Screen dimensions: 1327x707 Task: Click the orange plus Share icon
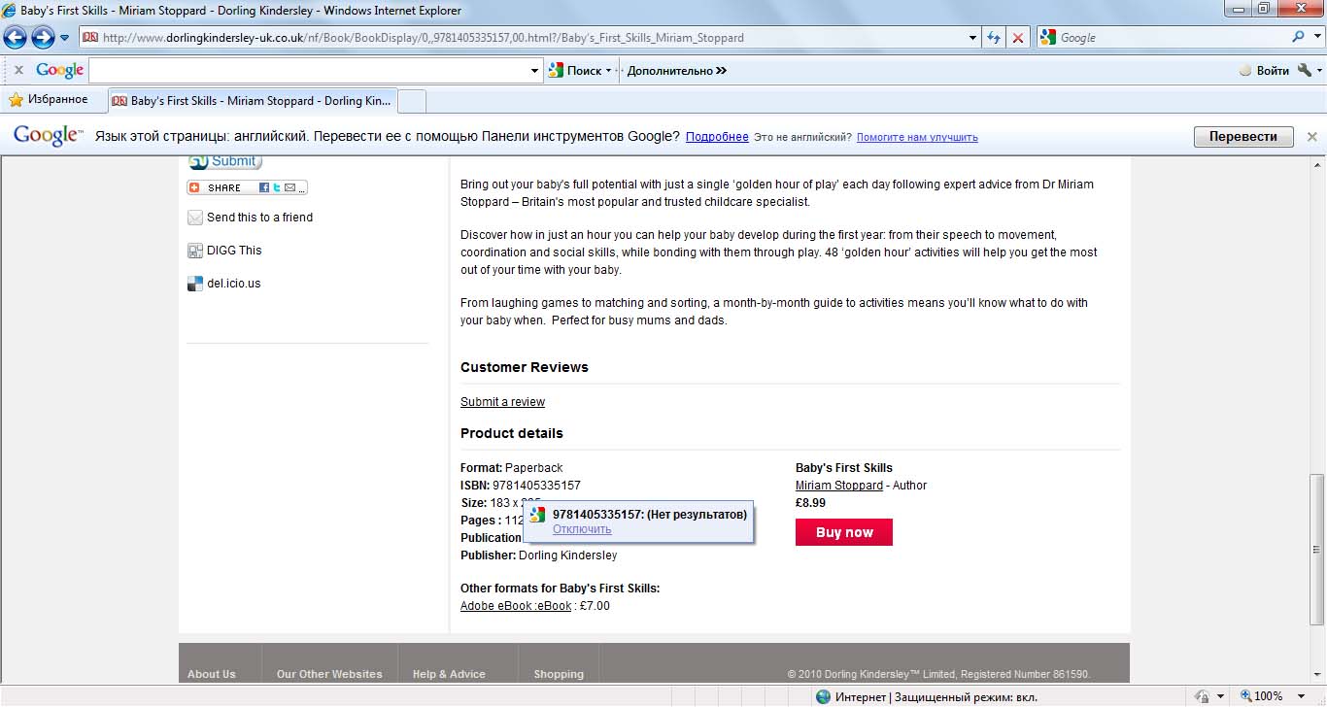coord(194,187)
